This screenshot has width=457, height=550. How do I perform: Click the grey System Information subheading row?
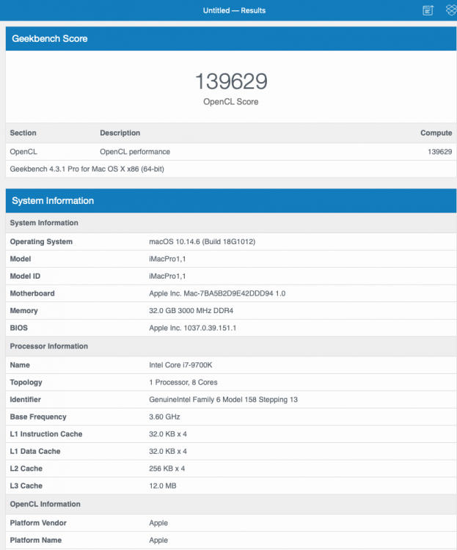point(231,223)
